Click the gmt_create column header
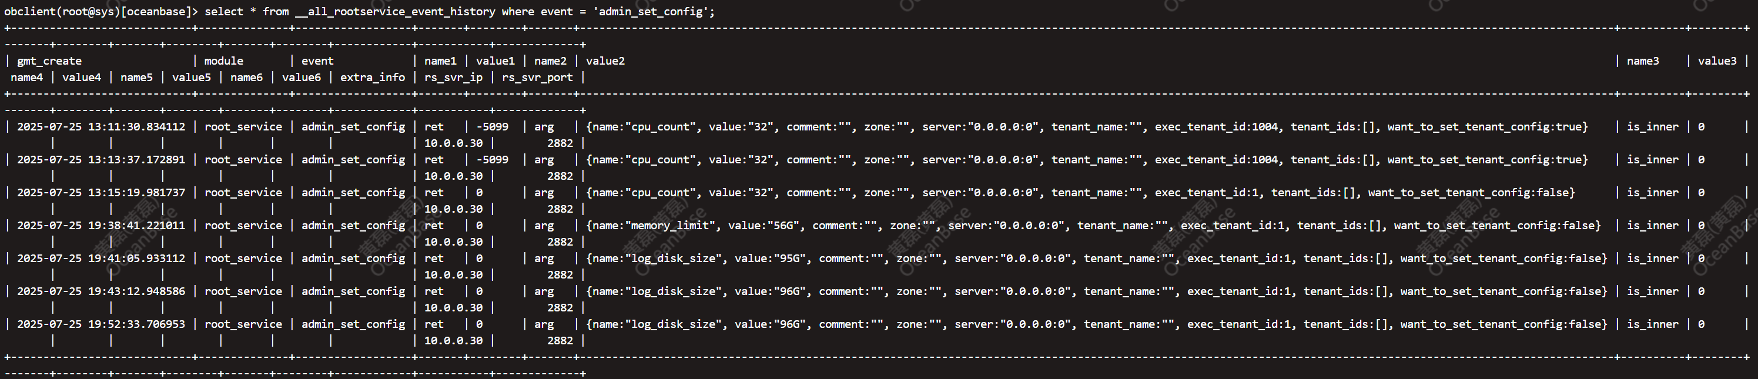The image size is (1758, 379). tap(49, 61)
